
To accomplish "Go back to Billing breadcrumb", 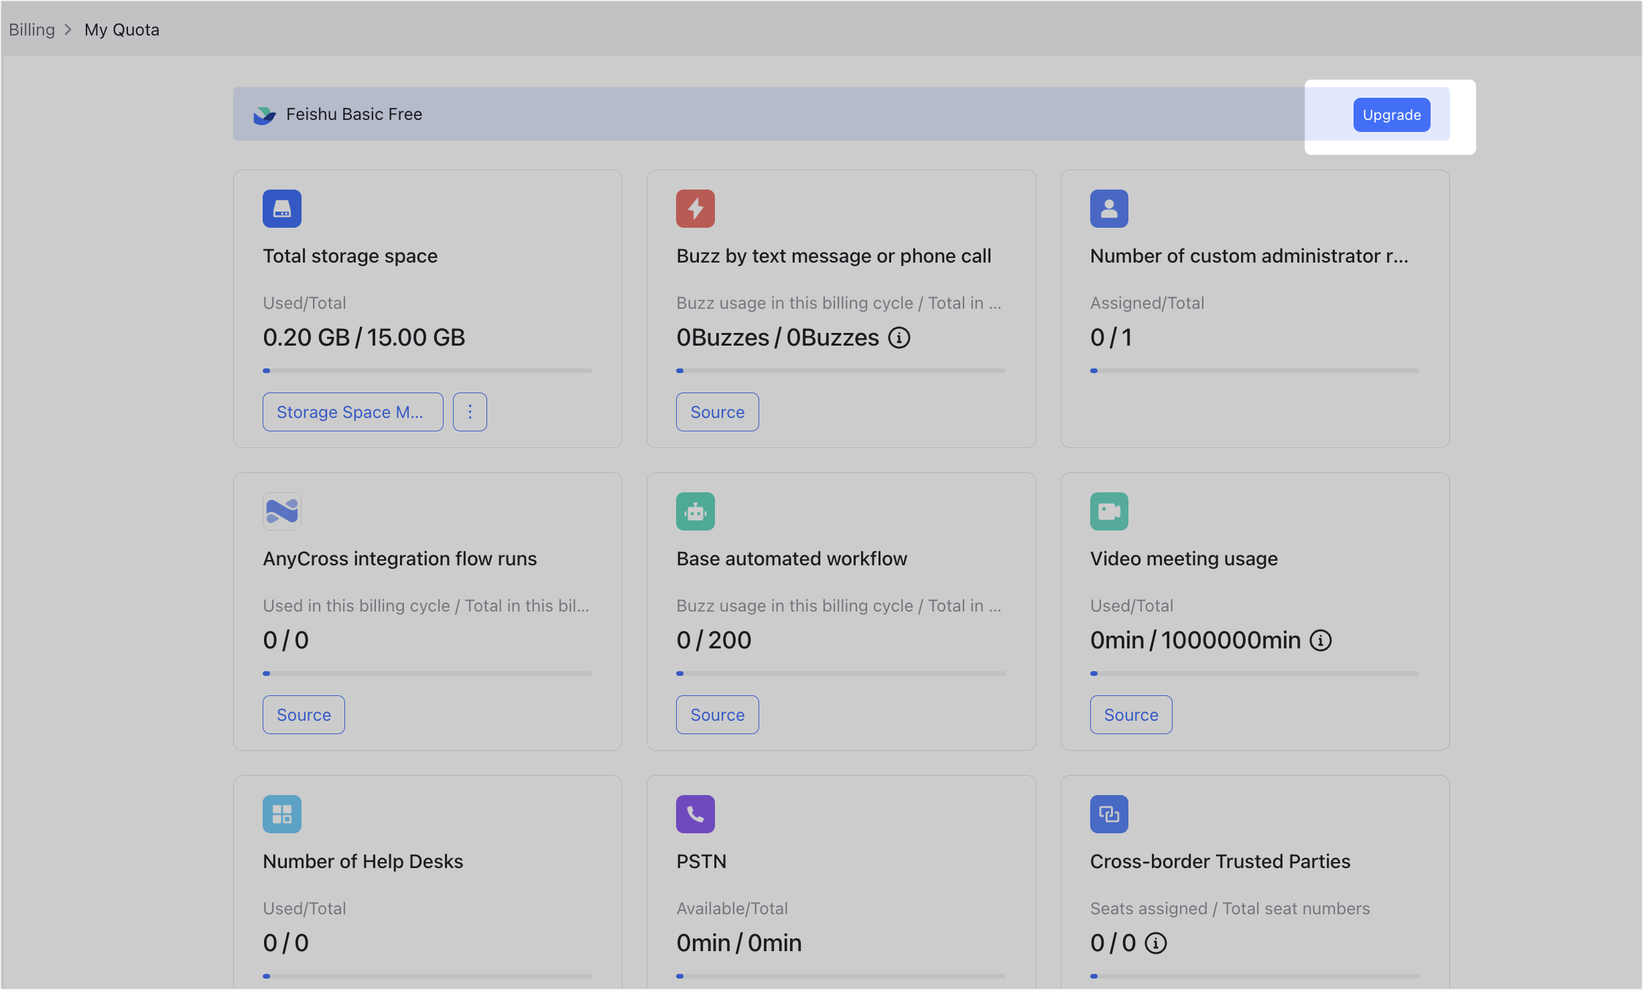I will pyautogui.click(x=31, y=30).
